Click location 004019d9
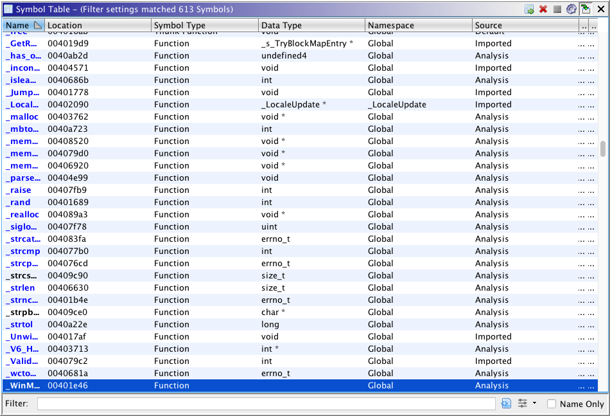 click(x=67, y=44)
